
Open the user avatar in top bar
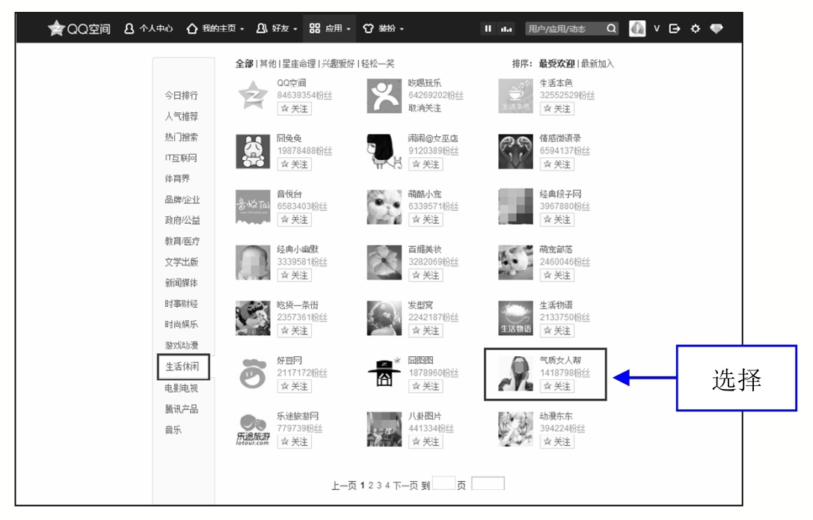coord(637,28)
